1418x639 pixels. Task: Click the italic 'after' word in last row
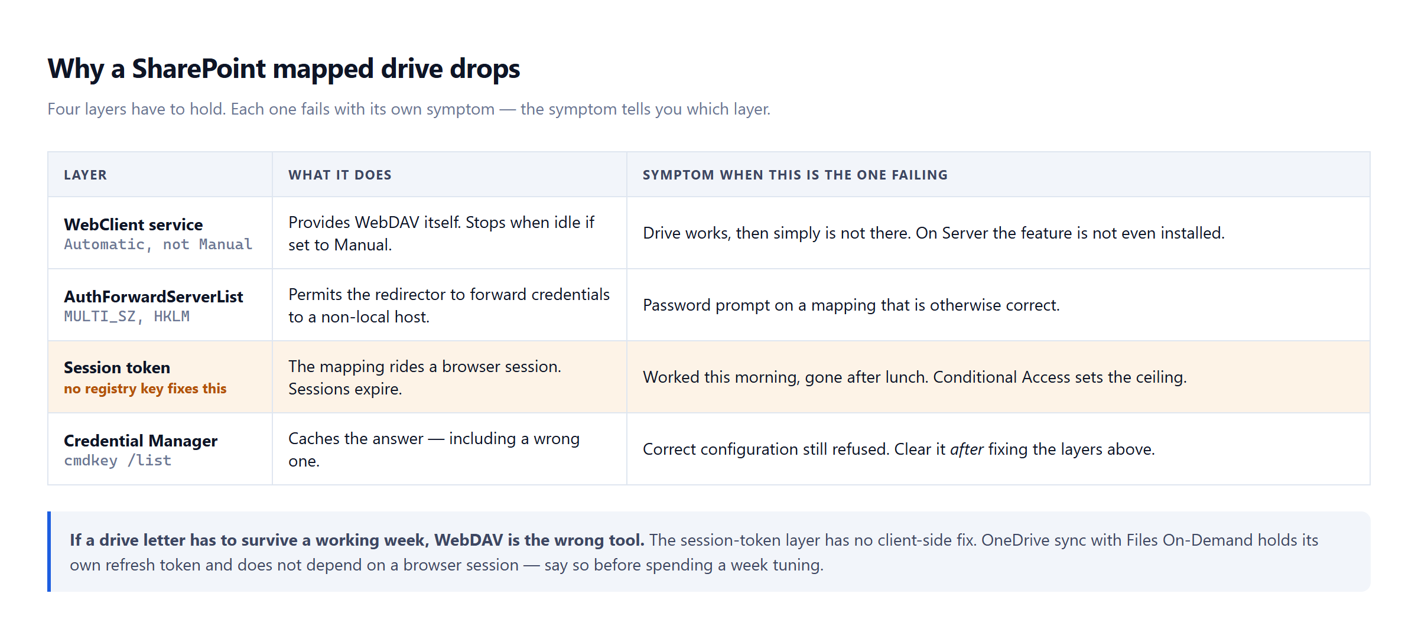tap(966, 449)
